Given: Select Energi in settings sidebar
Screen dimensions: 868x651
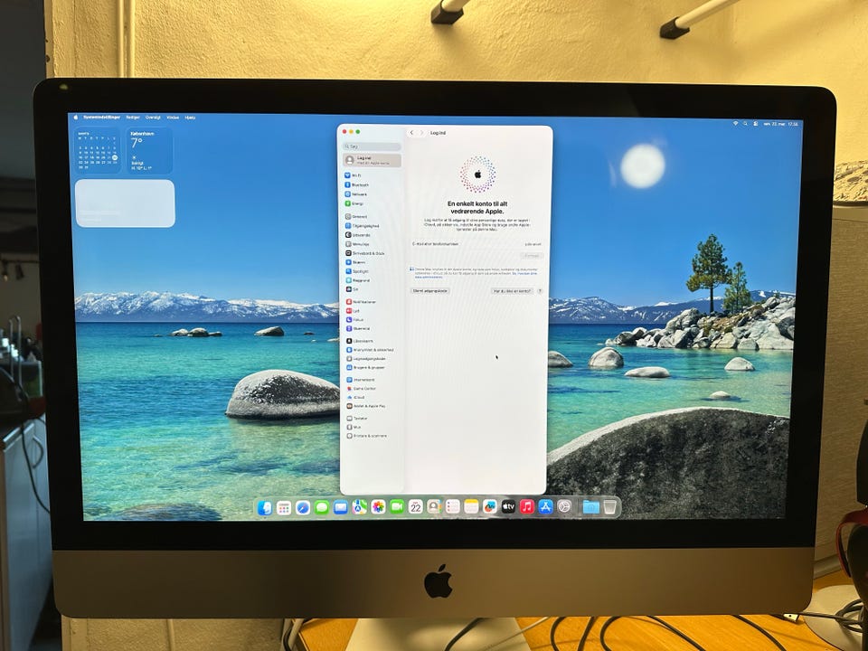Looking at the screenshot, I should click(x=372, y=203).
